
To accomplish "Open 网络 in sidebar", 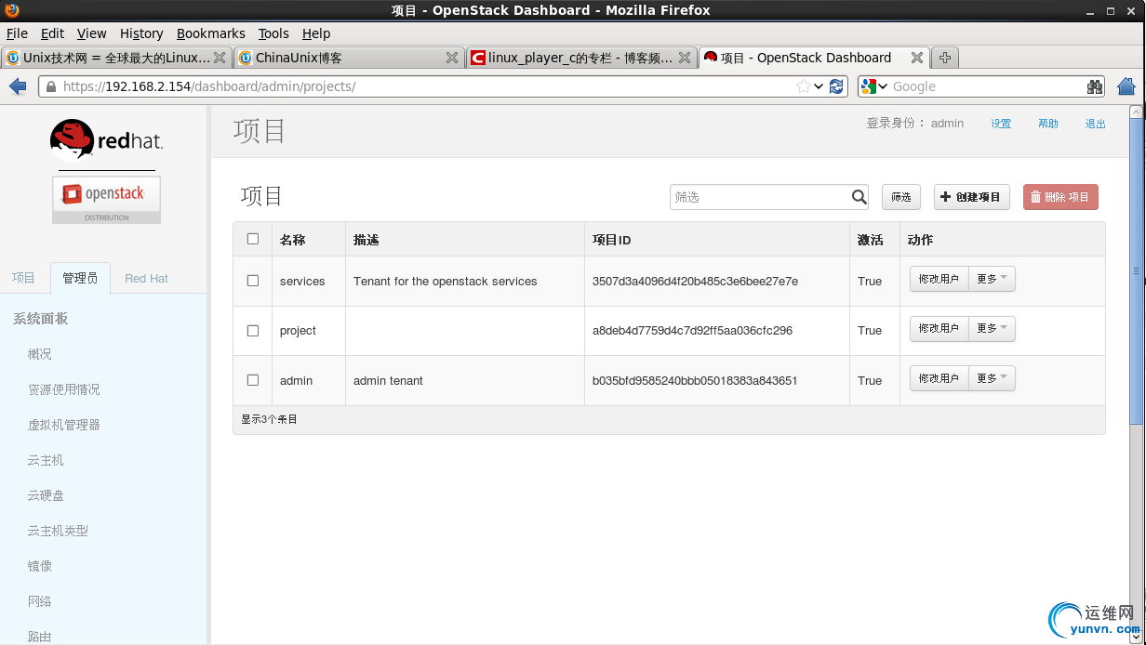I will (40, 601).
